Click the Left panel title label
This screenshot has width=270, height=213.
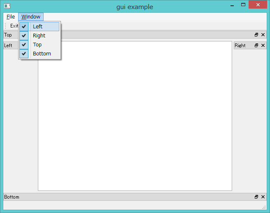click(x=8, y=46)
